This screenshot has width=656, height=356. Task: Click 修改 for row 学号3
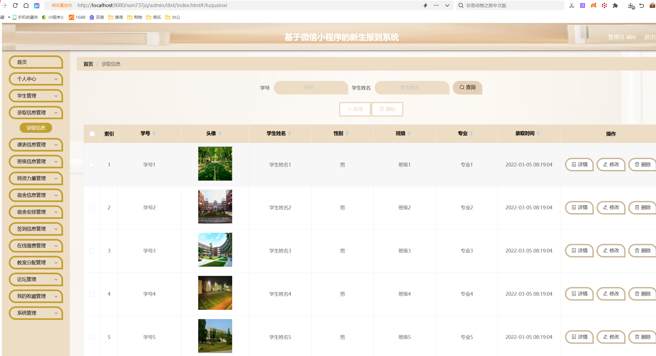(611, 251)
